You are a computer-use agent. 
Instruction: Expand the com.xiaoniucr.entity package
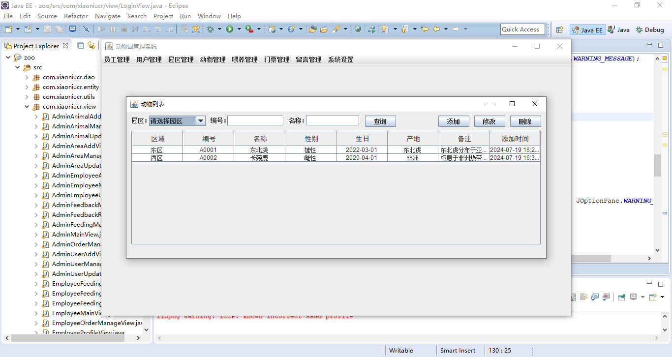click(x=27, y=87)
